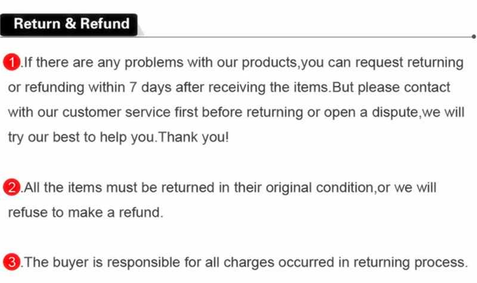This screenshot has width=477, height=283.
Task: Click the horizontal divider line below the header
Action: 304,37
